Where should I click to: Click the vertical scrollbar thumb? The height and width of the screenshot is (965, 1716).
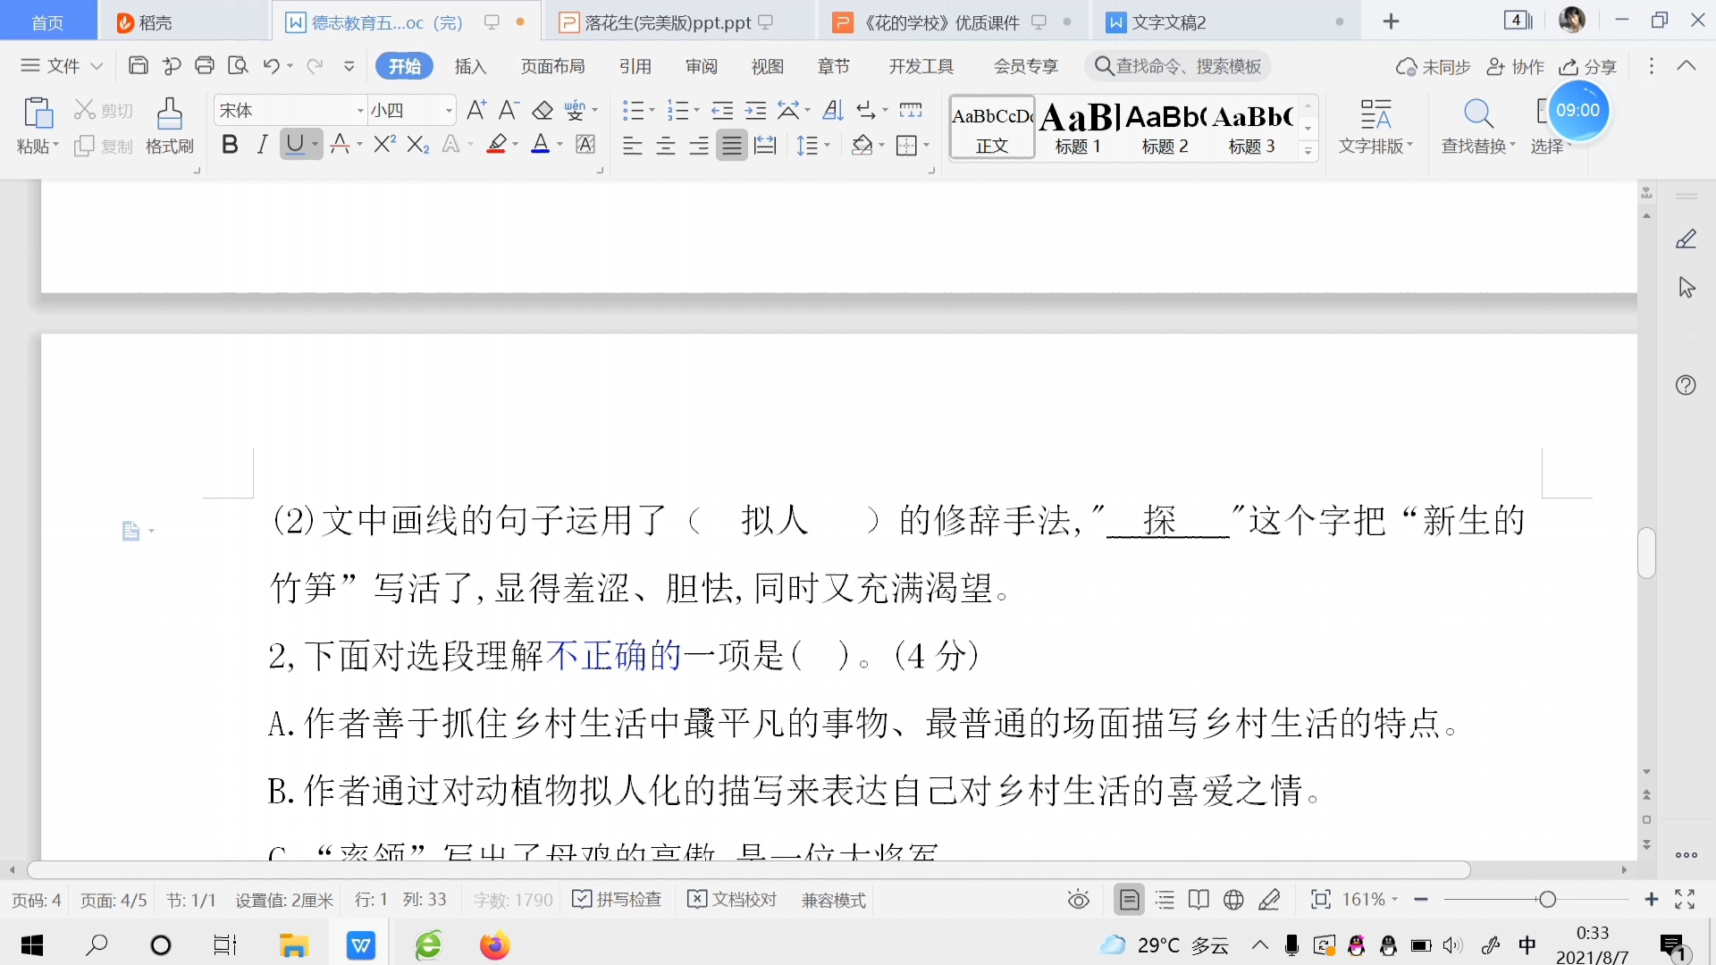pos(1646,553)
